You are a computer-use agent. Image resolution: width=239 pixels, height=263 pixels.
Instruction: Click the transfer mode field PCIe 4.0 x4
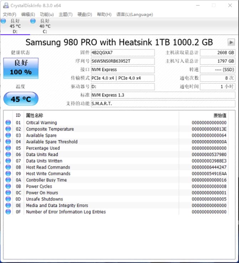123,78
